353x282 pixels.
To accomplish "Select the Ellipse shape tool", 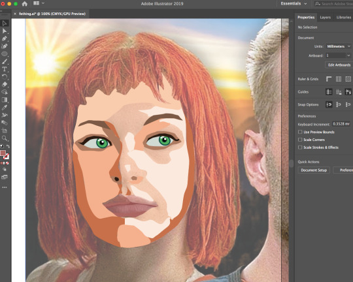I will pyautogui.click(x=5, y=54).
